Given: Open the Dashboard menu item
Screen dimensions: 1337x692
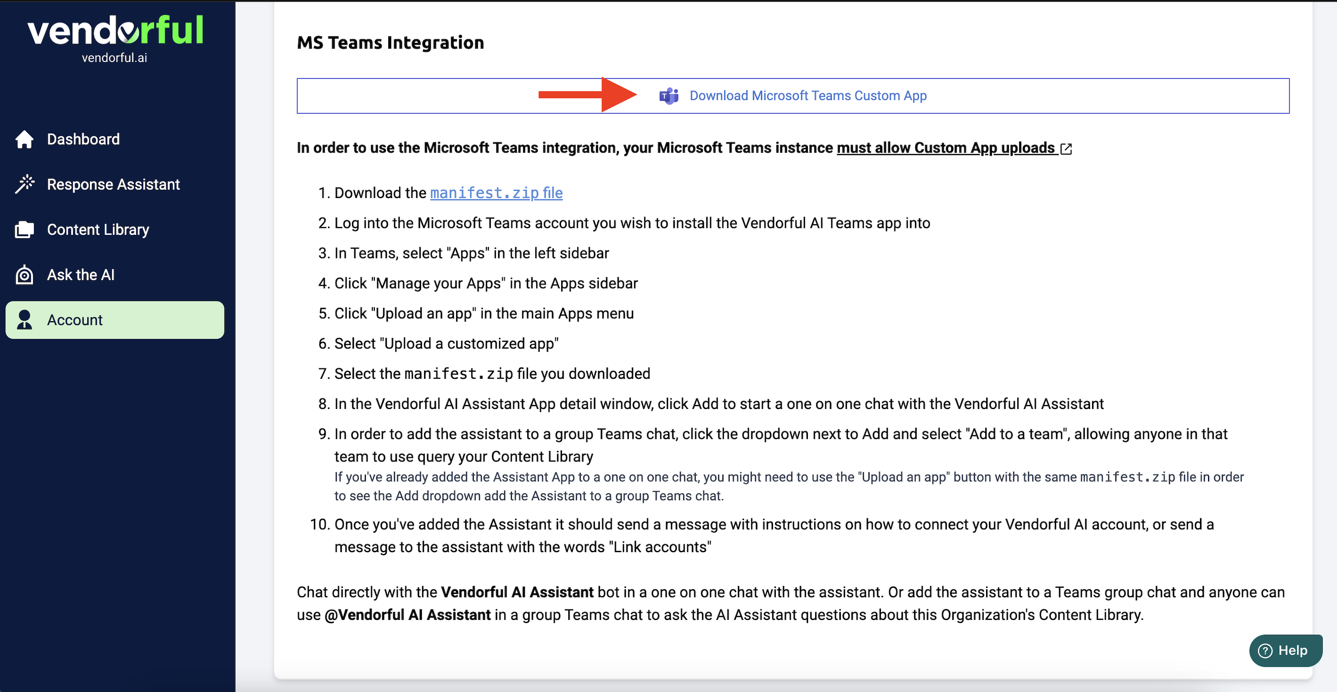Looking at the screenshot, I should pyautogui.click(x=83, y=139).
